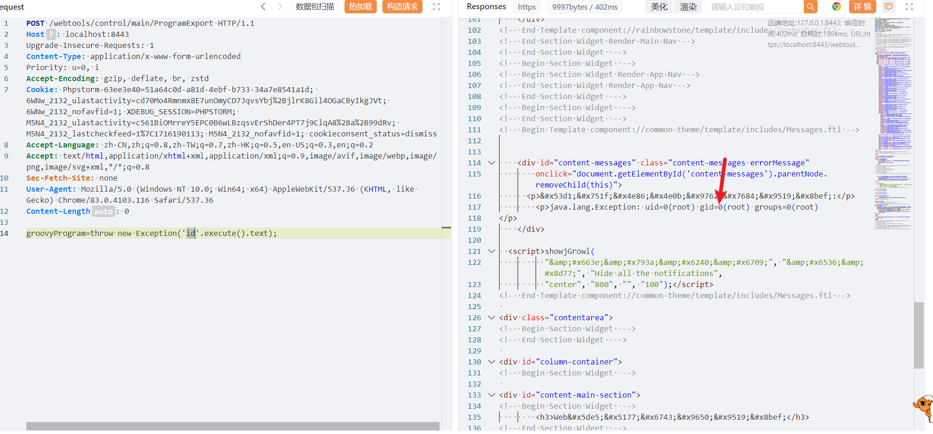Open the 详情 details button
This screenshot has height=434, width=933.
click(862, 6)
